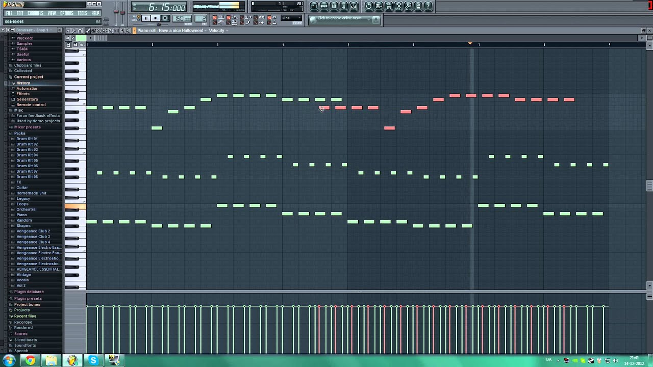Toggle the piano roll magnet snap icon

(80, 31)
